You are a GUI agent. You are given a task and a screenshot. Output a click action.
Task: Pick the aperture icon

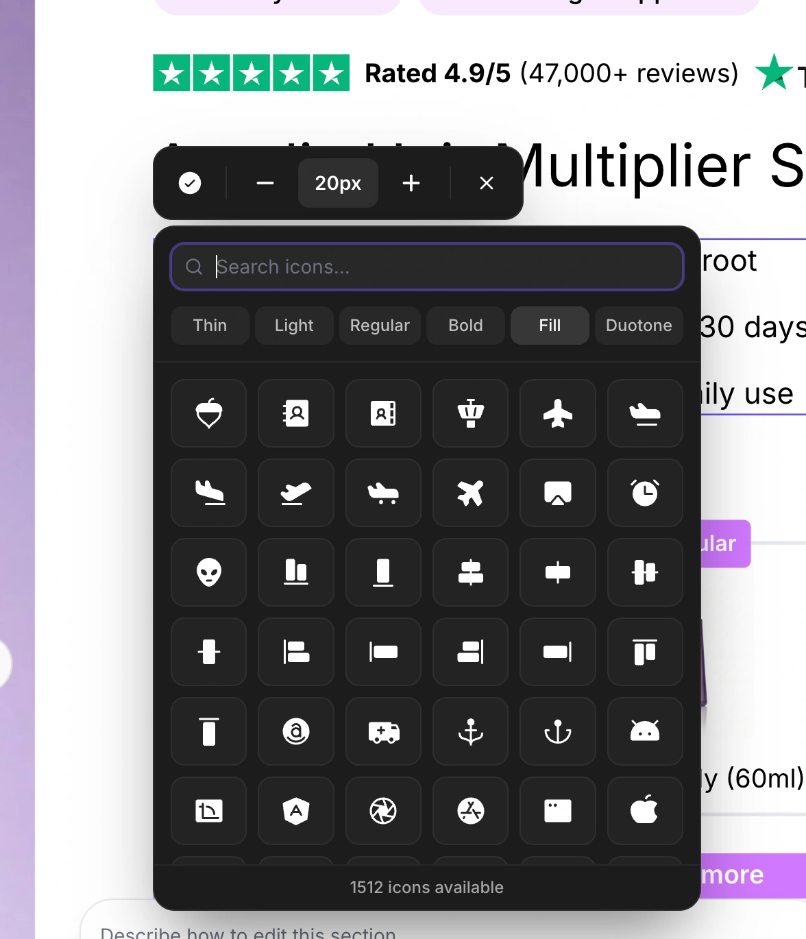pos(383,811)
